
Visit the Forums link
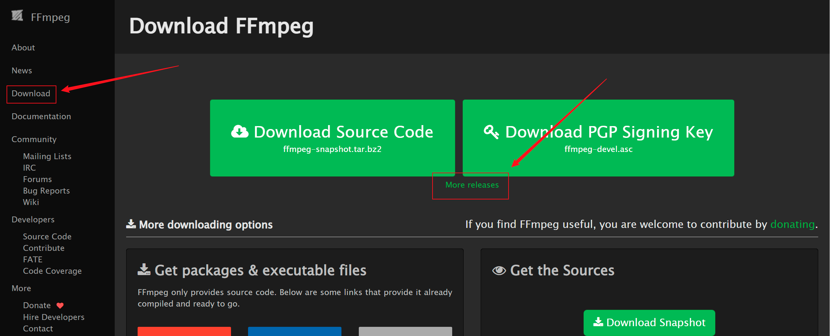click(37, 179)
